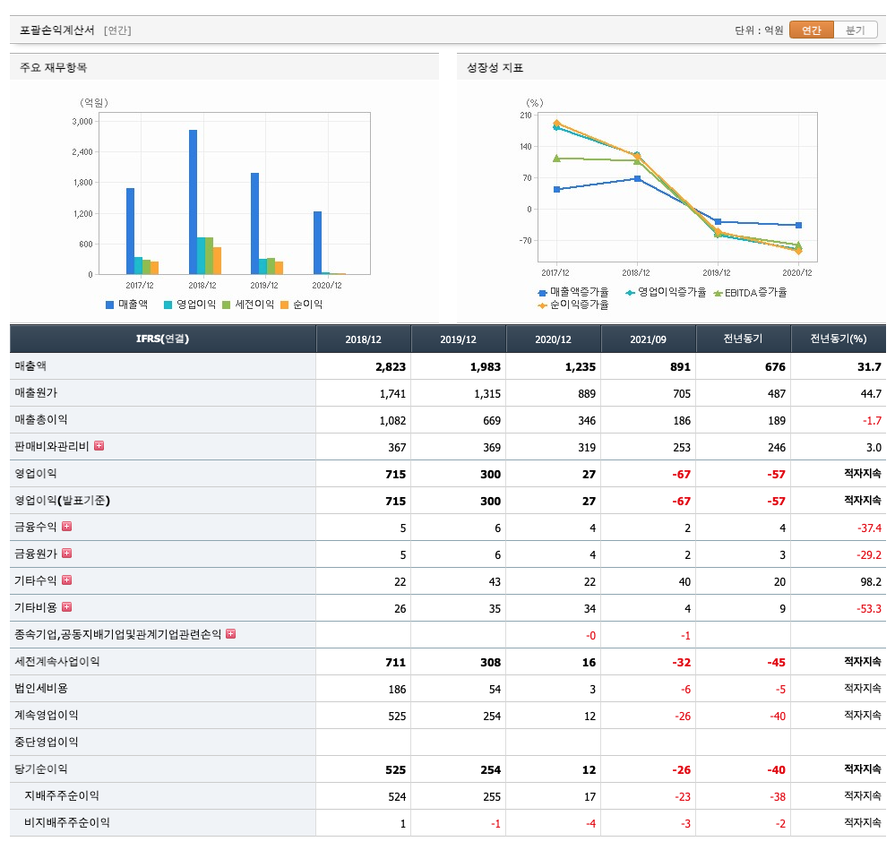Click the 891 매출액 value
The height and width of the screenshot is (850, 895).
click(680, 367)
